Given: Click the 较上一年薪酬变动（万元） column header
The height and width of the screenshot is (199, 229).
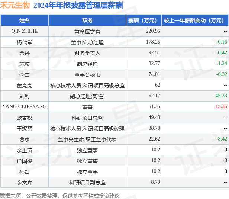Looking at the screenshot, I should [x=195, y=20].
